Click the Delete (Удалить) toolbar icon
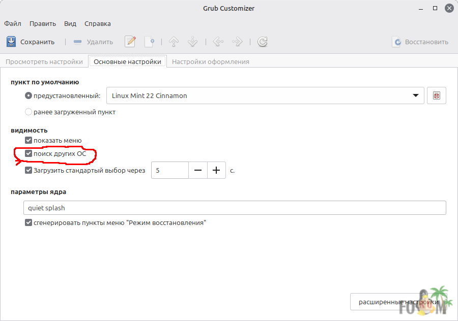Image resolution: width=458 pixels, height=321 pixels. pyautogui.click(x=77, y=42)
